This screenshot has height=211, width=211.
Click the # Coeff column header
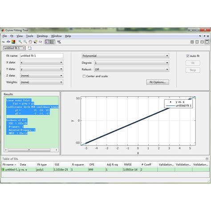tap(149, 165)
